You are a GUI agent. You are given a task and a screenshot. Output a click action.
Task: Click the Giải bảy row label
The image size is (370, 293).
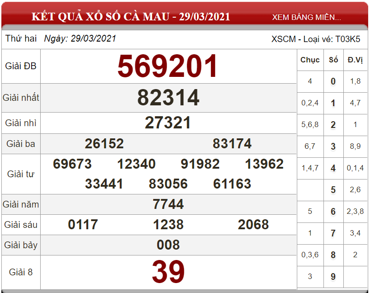coord(21,245)
